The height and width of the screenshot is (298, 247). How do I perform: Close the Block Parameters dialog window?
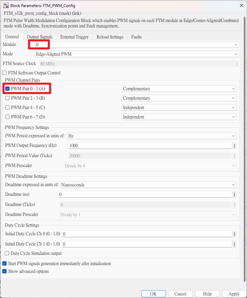click(241, 5)
